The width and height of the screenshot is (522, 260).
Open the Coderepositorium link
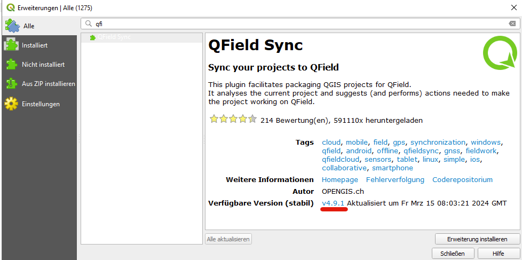(462, 180)
